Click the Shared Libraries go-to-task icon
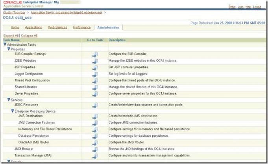The width and height of the screenshot is (268, 164). coord(95,88)
